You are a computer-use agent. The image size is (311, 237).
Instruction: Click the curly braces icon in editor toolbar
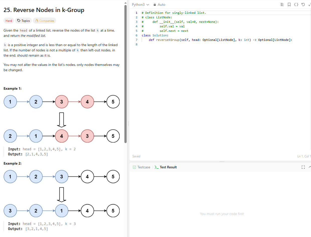pyautogui.click(x=296, y=5)
